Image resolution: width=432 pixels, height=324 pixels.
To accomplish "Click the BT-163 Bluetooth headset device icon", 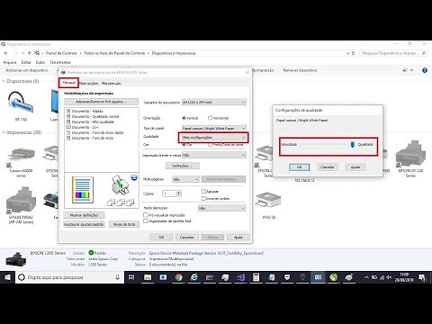I will [x=21, y=103].
